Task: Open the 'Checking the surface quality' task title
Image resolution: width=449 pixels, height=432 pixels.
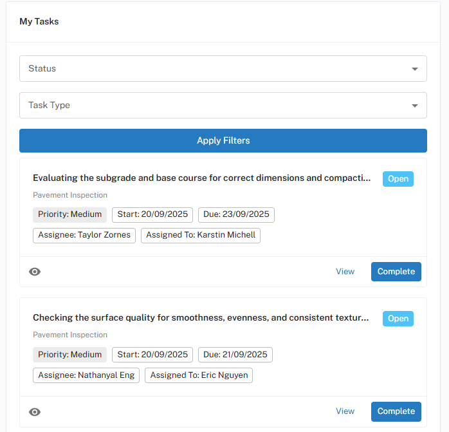Action: pyautogui.click(x=201, y=318)
